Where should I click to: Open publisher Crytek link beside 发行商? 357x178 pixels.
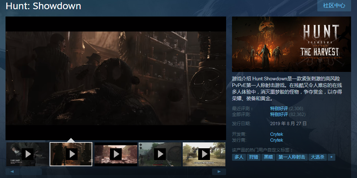[x=276, y=140]
